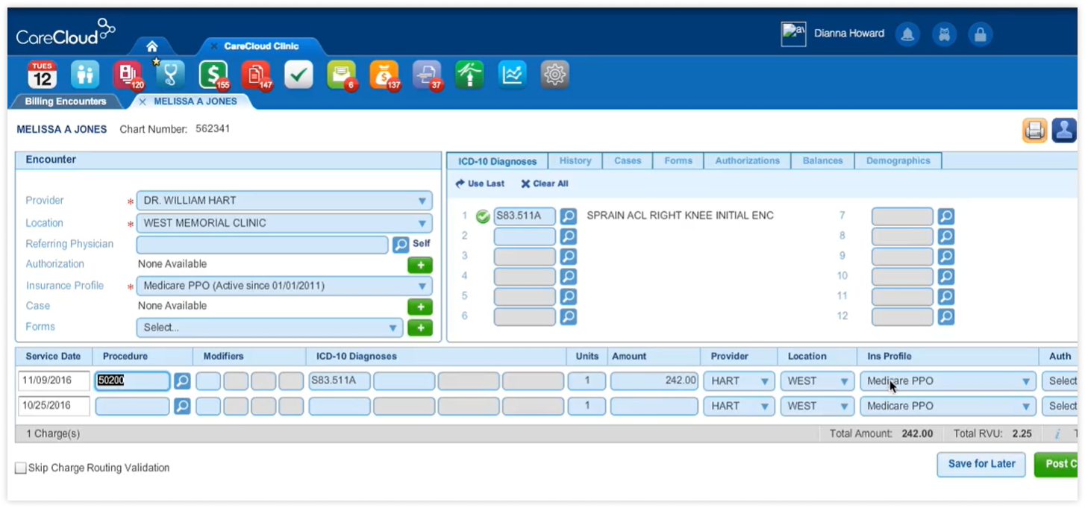Image resolution: width=1085 pixels, height=508 pixels.
Task: Click the Save for Later button
Action: coord(981,464)
